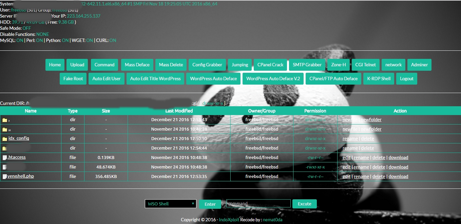Open the IndoXploit footer link
Viewport: 461px width, 224px height.
[x=229, y=220]
